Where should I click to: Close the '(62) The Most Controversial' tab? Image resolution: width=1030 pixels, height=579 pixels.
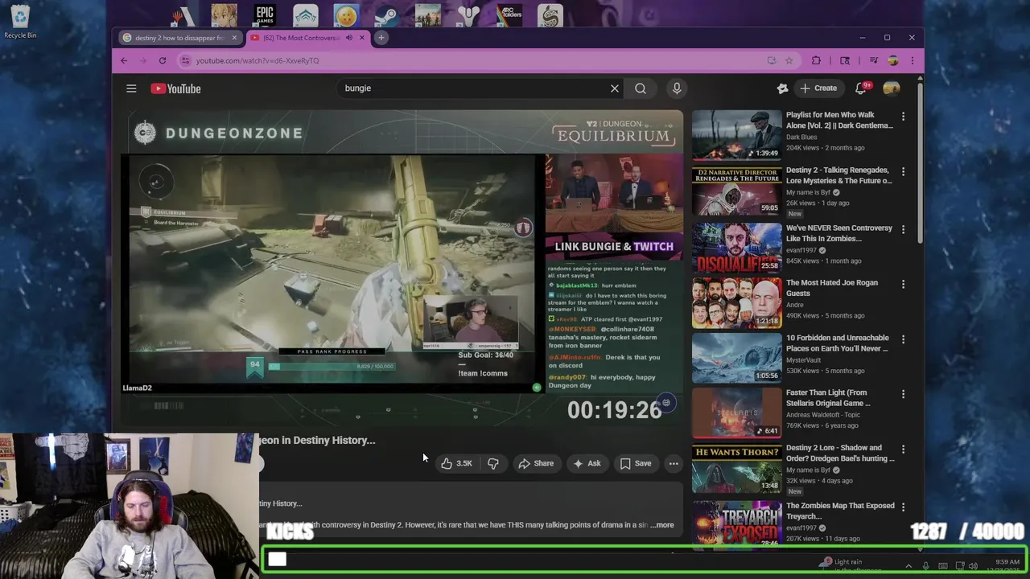pos(361,38)
